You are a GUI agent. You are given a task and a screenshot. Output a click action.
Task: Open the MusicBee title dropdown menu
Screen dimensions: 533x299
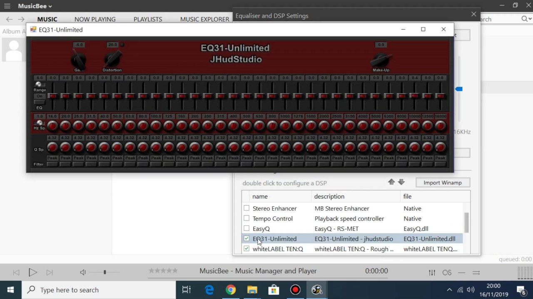click(x=35, y=6)
